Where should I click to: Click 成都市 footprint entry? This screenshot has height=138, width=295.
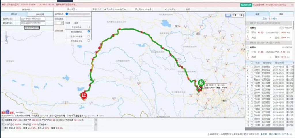click(x=253, y=28)
